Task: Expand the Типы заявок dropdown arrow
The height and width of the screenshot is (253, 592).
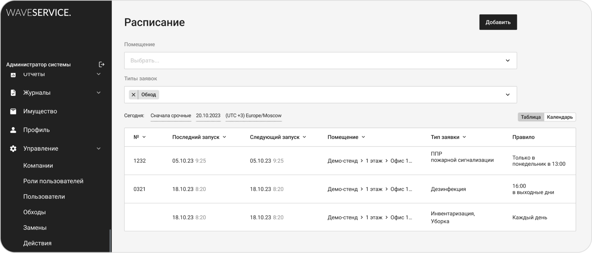Action: [x=508, y=95]
